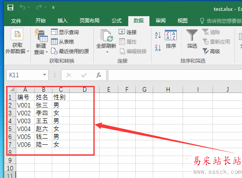This screenshot has width=242, height=178.
Task: Click cell containing 钱二
Action: (44, 137)
